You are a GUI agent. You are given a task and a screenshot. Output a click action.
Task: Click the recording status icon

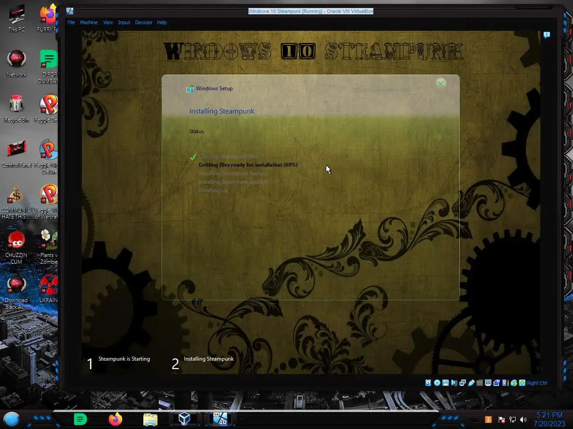[496, 383]
